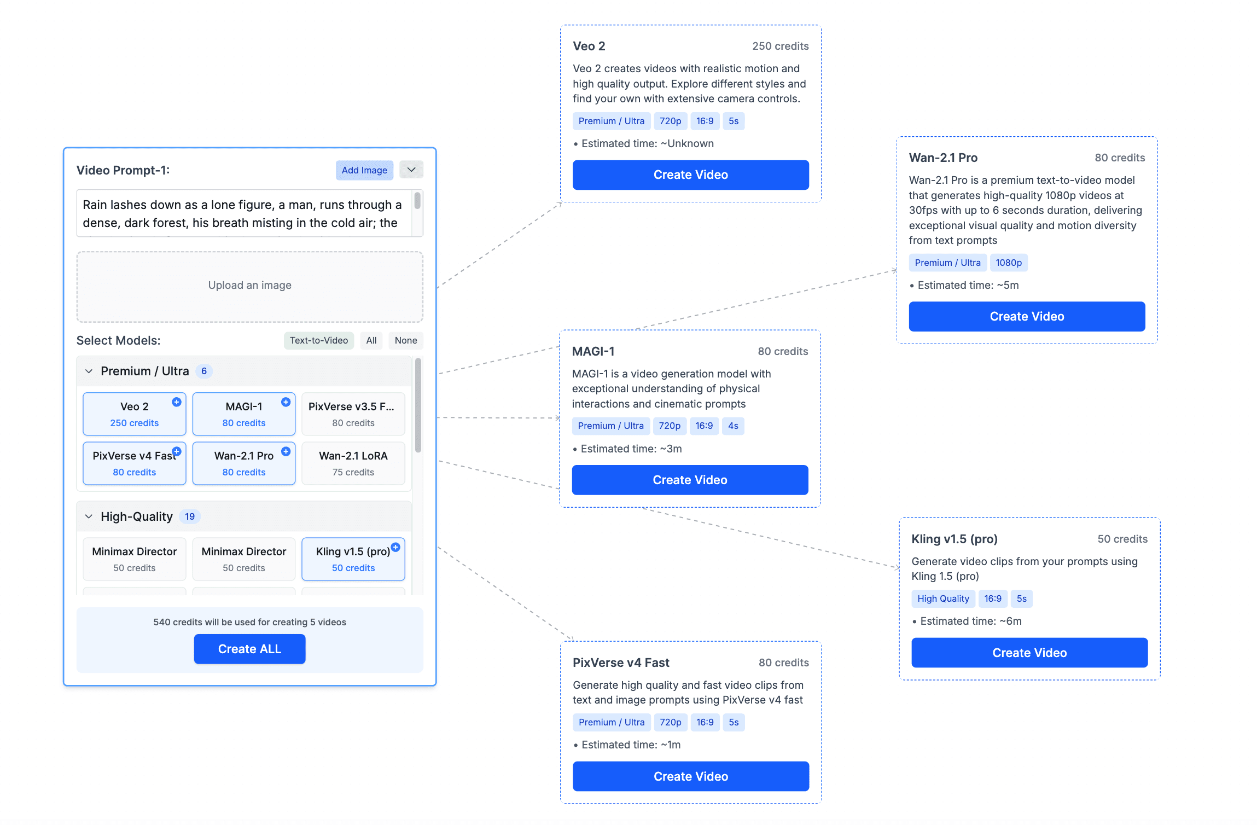
Task: Click 'Estimated time: ~3m' on MAGI-1 card
Action: click(x=631, y=449)
